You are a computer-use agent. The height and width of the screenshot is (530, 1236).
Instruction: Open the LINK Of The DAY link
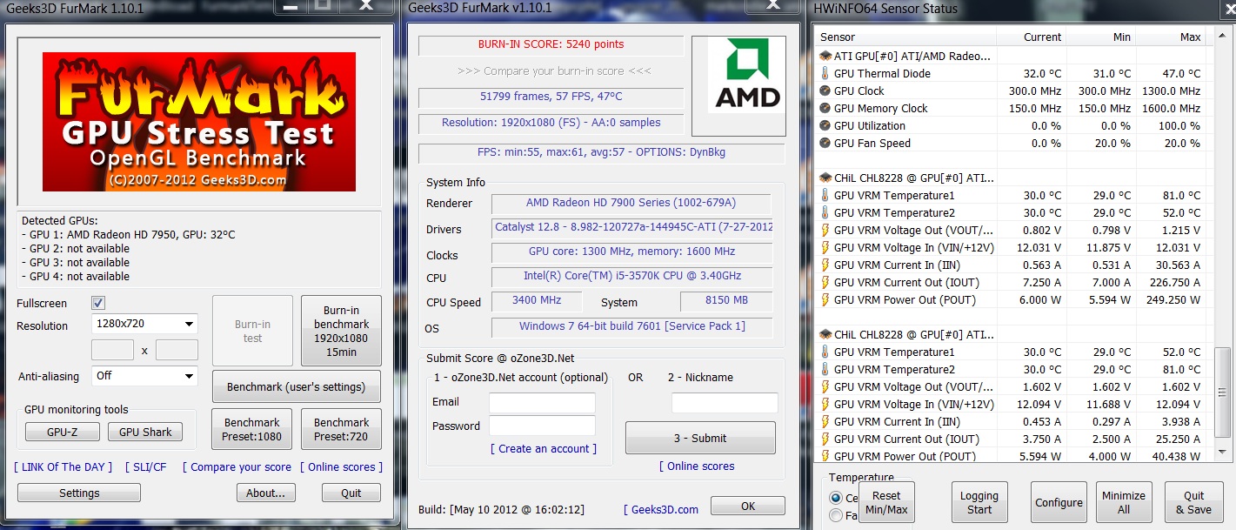pos(63,467)
